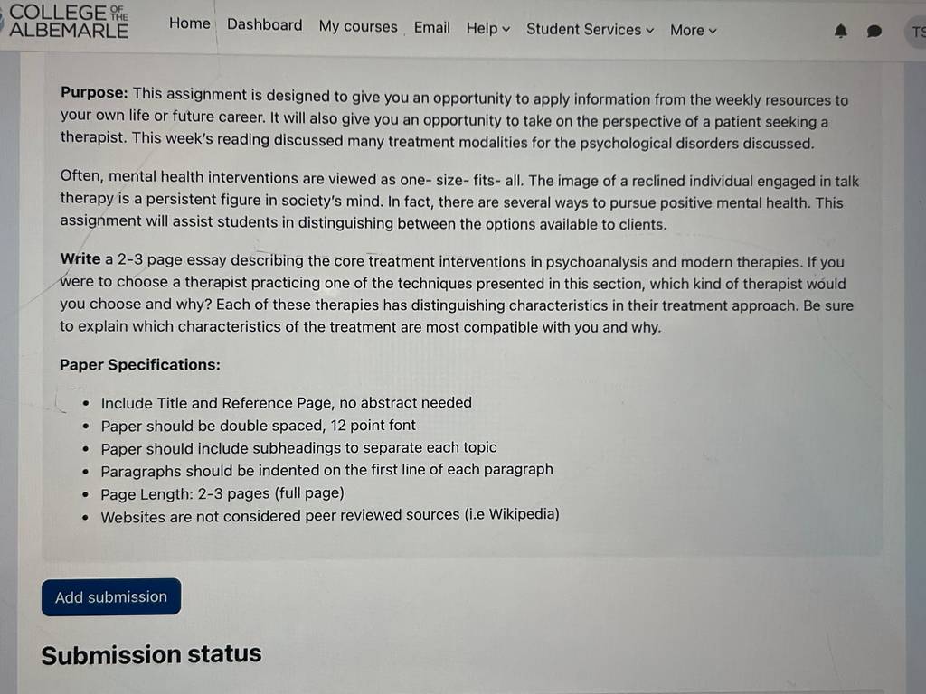Click the Purpose paragraph text
This screenshot has height=694, width=926.
tap(454, 118)
